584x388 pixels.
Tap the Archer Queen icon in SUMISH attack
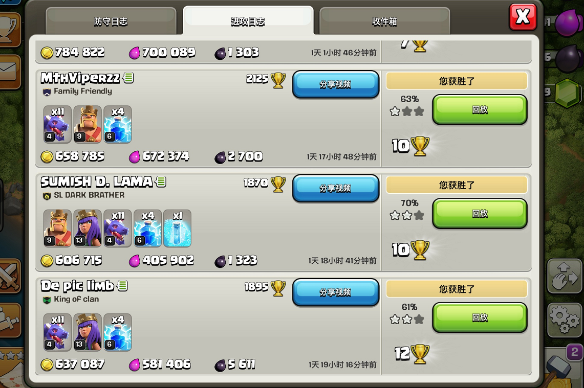tap(88, 228)
